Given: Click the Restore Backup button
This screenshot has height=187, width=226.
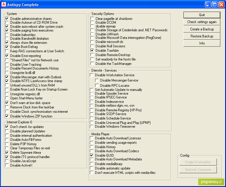Looking at the screenshot, I should 202,36.
